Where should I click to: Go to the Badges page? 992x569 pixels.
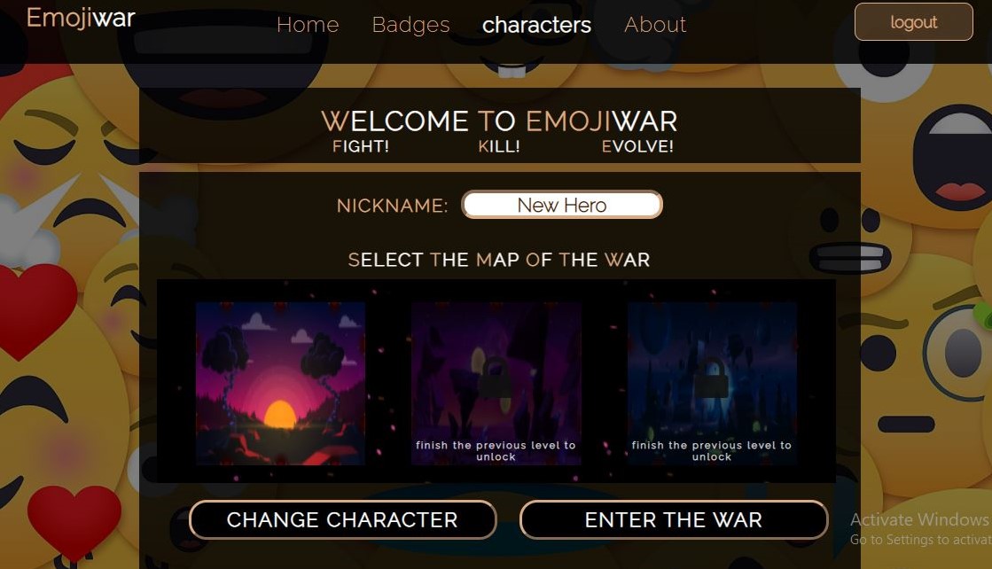coord(410,25)
